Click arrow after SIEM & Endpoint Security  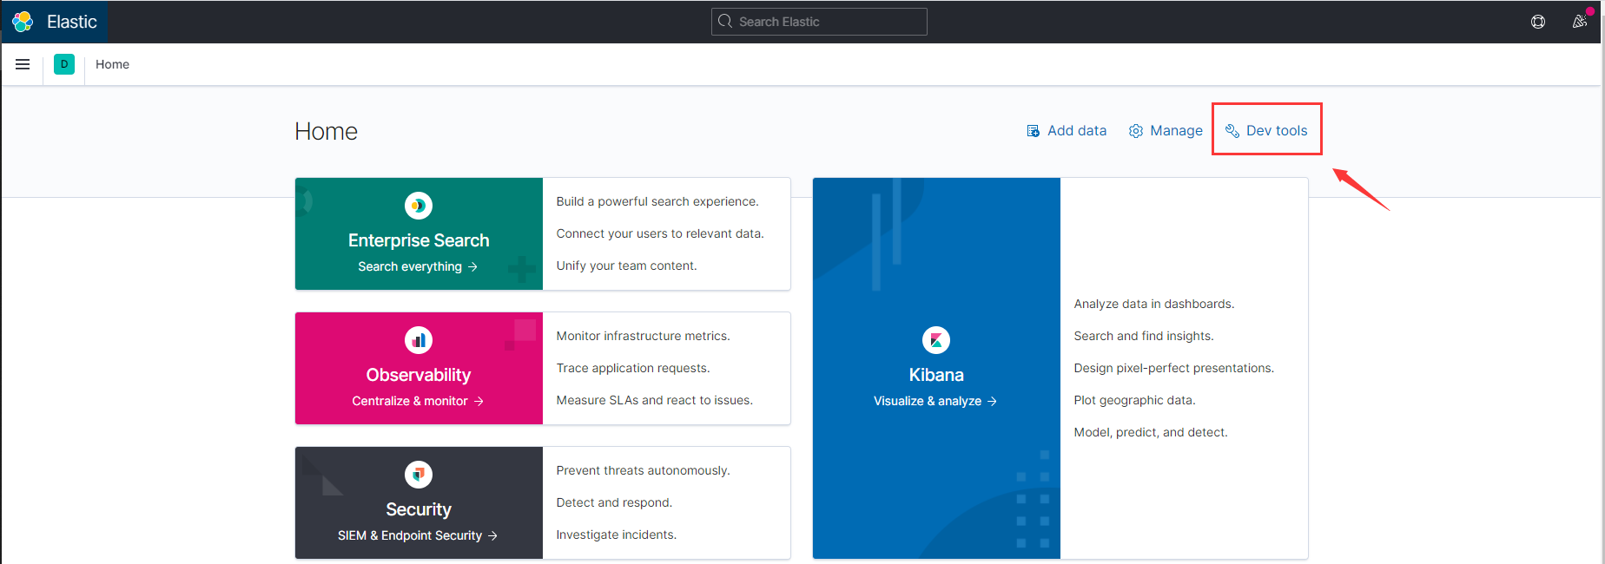[x=492, y=536]
